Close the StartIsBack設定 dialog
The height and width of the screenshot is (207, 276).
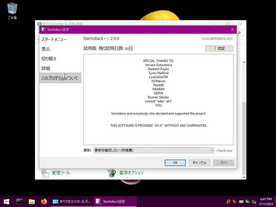pyautogui.click(x=233, y=29)
